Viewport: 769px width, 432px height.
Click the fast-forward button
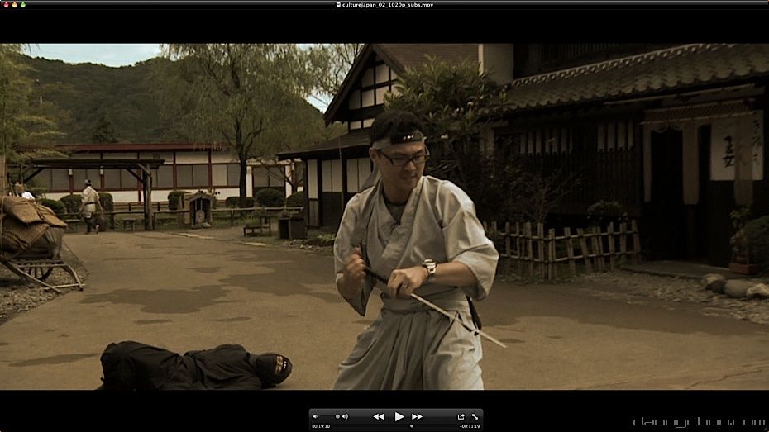click(418, 416)
